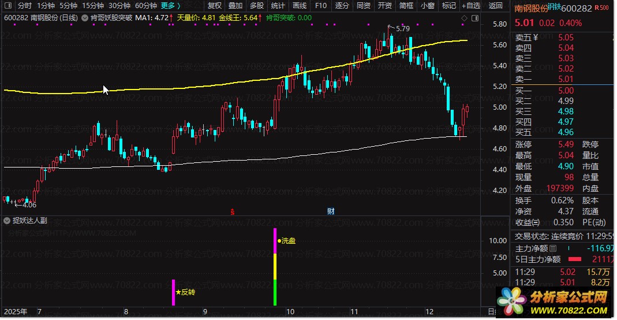Click the ¥ icon beside 卖五
The image size is (617, 320).
(535, 38)
